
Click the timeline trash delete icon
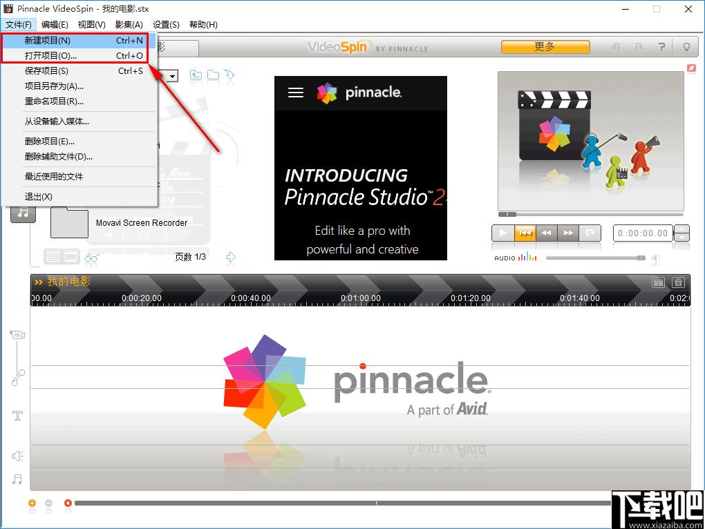point(678,282)
